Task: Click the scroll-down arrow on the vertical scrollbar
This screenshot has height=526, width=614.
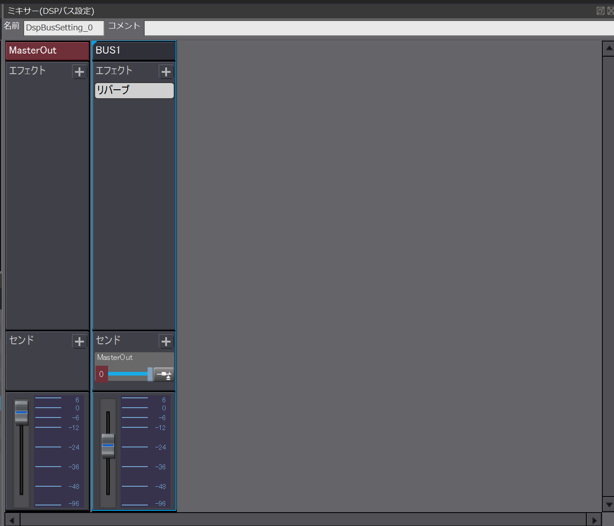Action: 608,505
